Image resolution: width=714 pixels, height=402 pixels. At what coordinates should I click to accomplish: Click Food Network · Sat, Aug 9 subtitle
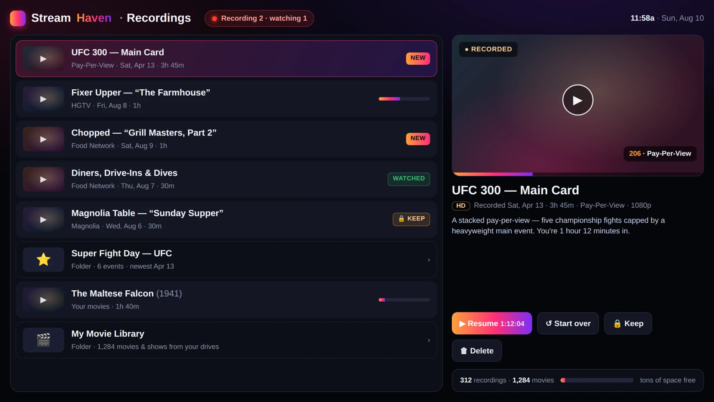click(119, 146)
